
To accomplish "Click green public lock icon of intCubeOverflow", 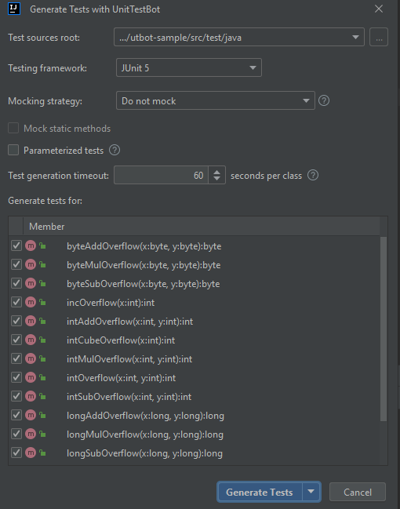I will 42,340.
